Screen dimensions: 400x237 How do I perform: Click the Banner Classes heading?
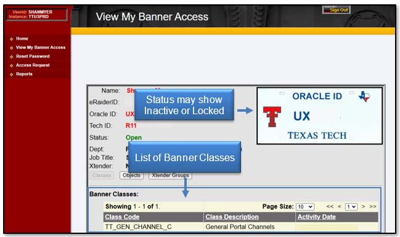tap(114, 194)
